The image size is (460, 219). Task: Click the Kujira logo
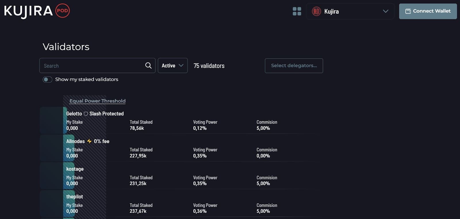(x=28, y=11)
